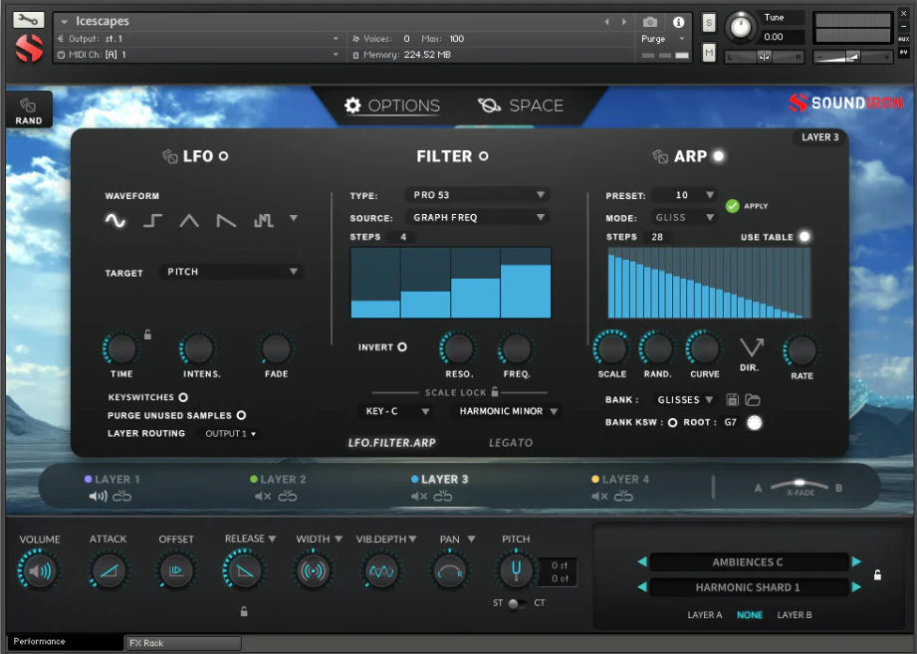Toggle INVERT in the FILTER section
This screenshot has height=654, width=917.
(x=401, y=346)
